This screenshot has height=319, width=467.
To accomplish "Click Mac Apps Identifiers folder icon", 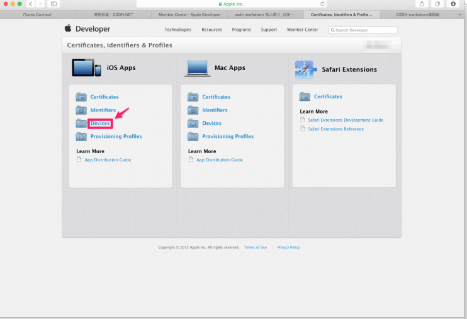I will 193,110.
